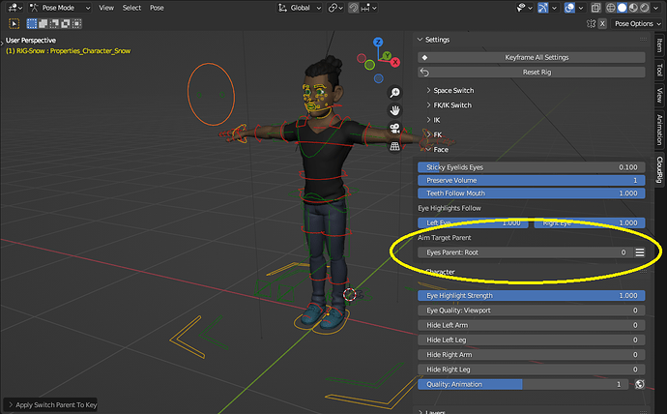667x414 pixels.
Task: Open the snapping options dropdown
Action: pos(368,8)
